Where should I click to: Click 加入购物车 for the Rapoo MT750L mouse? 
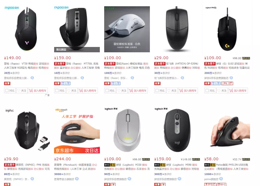pyautogui.click(x=88, y=90)
